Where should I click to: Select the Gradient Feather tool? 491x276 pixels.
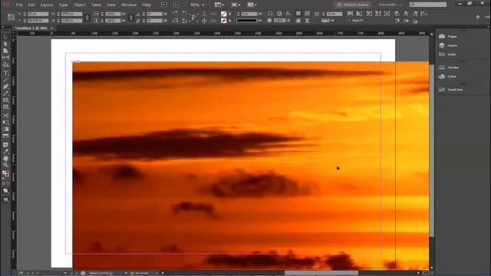point(5,136)
